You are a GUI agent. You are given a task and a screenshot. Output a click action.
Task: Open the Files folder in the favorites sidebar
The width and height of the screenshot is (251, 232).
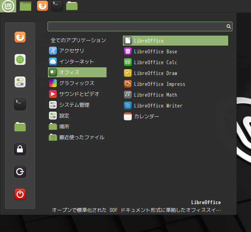click(20, 127)
